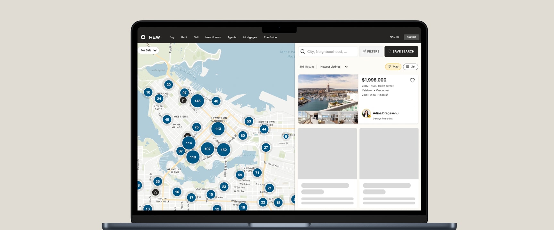Switch to Map view
This screenshot has height=230, width=554.
[393, 67]
